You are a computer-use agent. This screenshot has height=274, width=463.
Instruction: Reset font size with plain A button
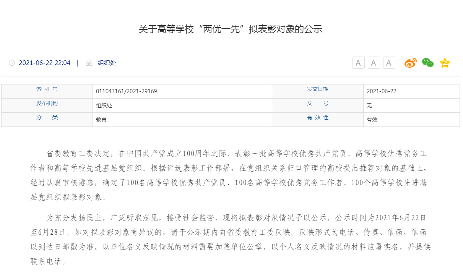click(389, 63)
